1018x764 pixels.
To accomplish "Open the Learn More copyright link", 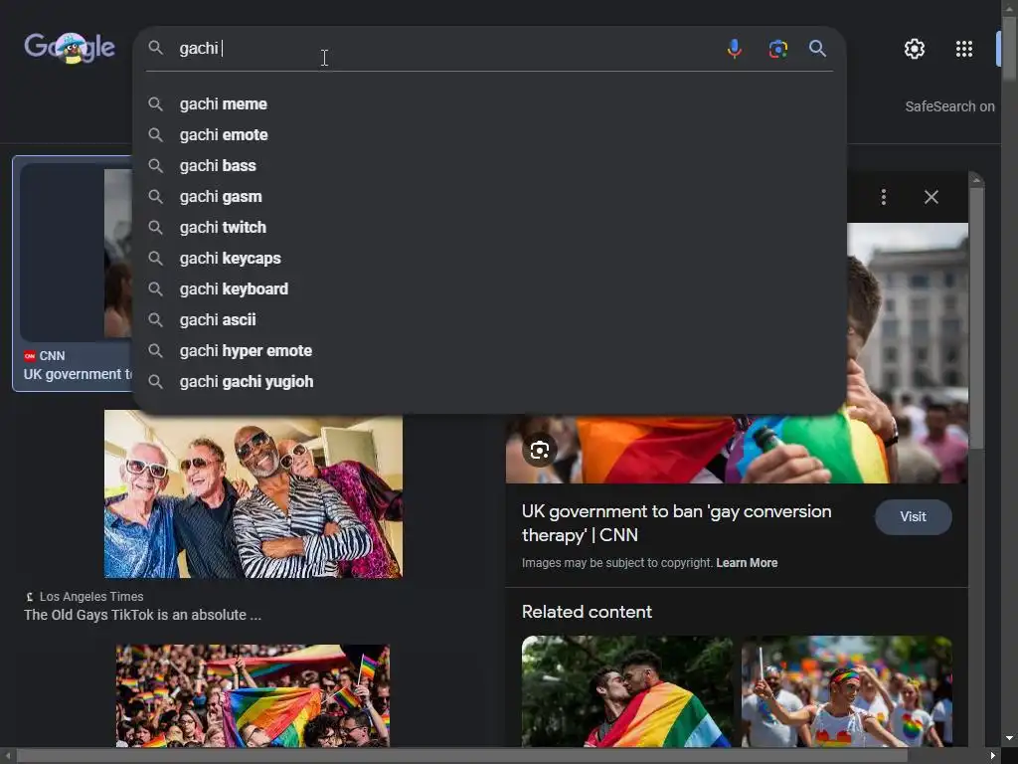I will (x=747, y=563).
